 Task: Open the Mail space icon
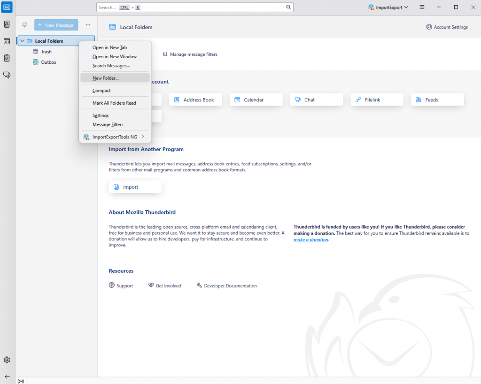[x=7, y=7]
